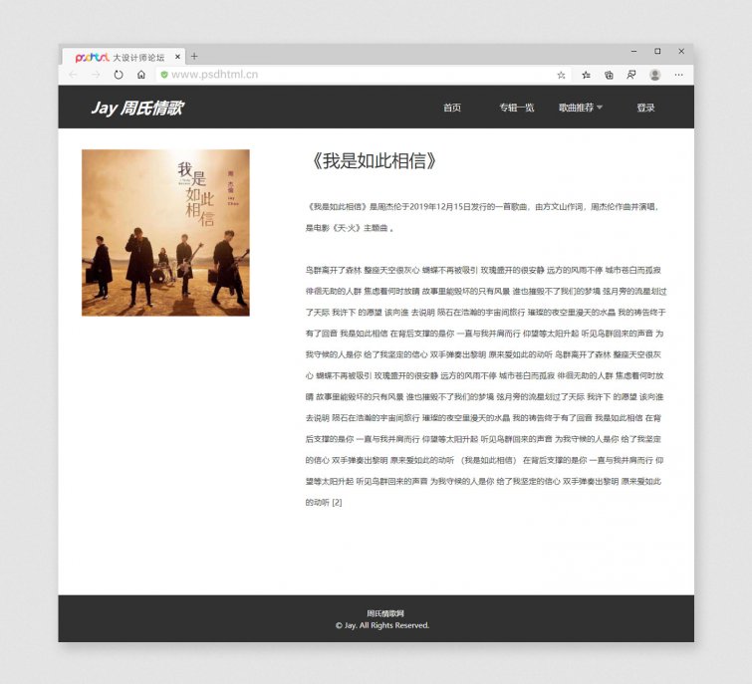Viewport: 752px width, 684px height.
Task: Reload the page with the refresh icon
Action: pyautogui.click(x=119, y=75)
